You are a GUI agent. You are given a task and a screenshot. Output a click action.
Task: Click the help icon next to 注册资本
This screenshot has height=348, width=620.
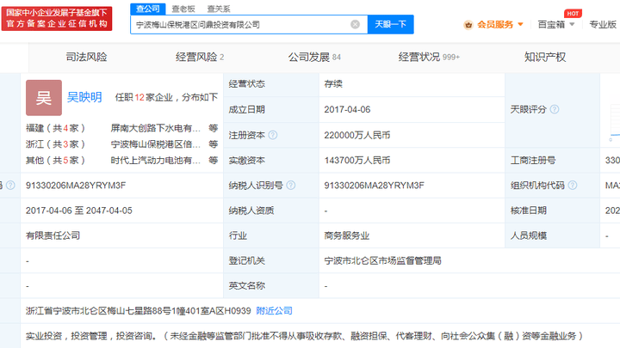(x=273, y=136)
